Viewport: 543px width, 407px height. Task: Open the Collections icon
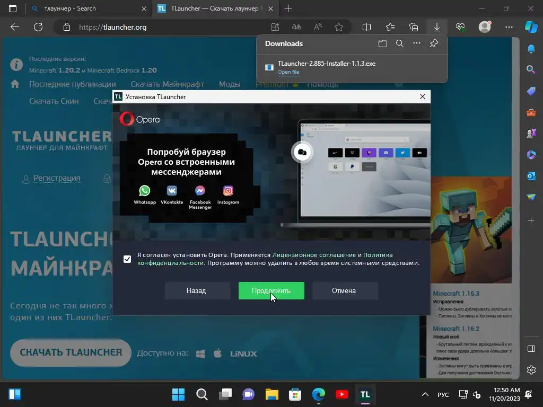click(x=414, y=27)
